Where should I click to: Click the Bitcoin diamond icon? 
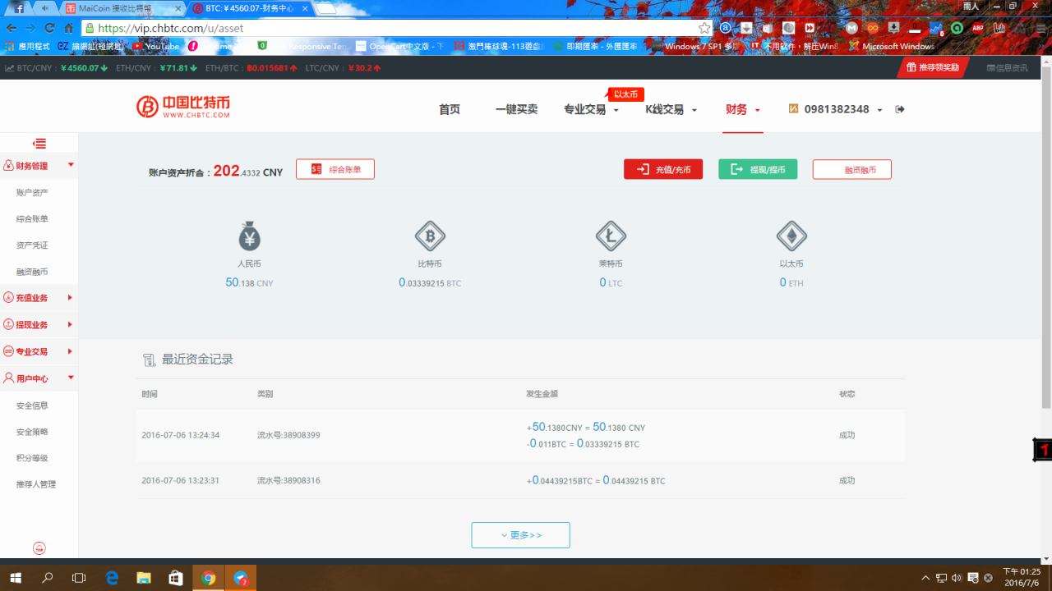click(x=429, y=236)
